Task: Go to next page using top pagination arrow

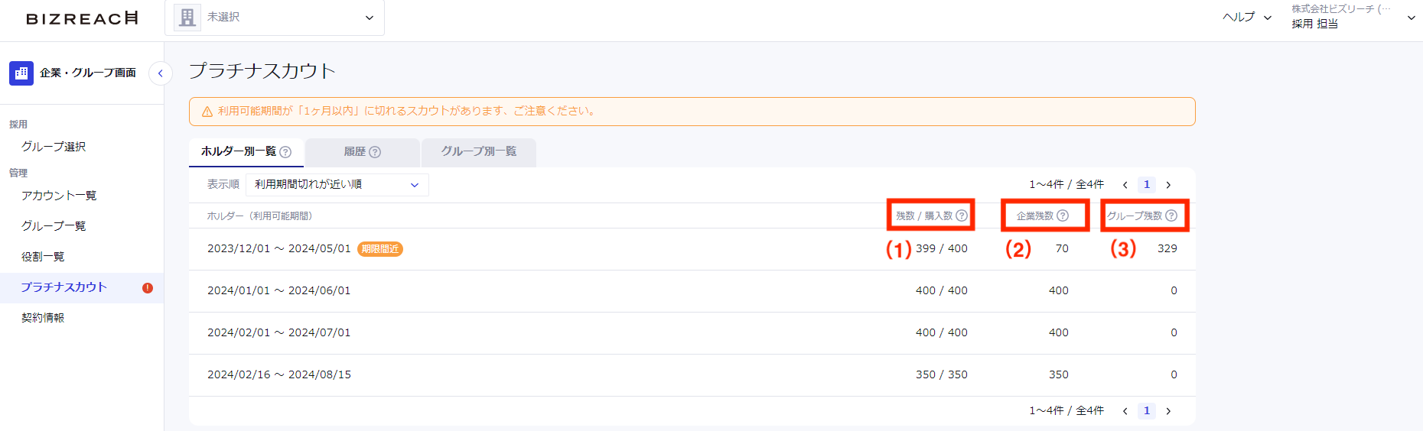Action: pos(1168,185)
